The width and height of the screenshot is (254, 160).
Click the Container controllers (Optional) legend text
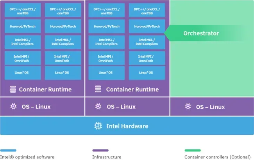tap(218, 157)
